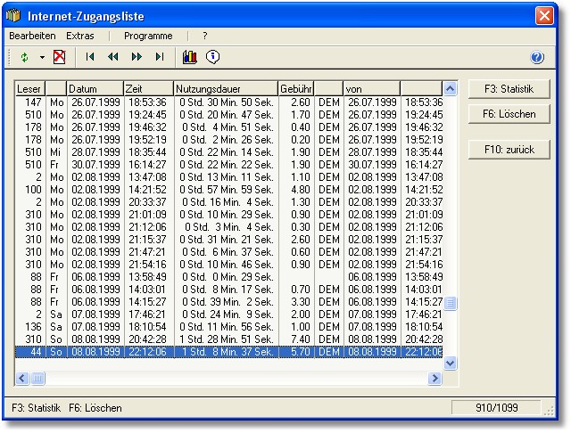Go back with the rewind arrows icon
This screenshot has width=571, height=433.
(x=113, y=57)
